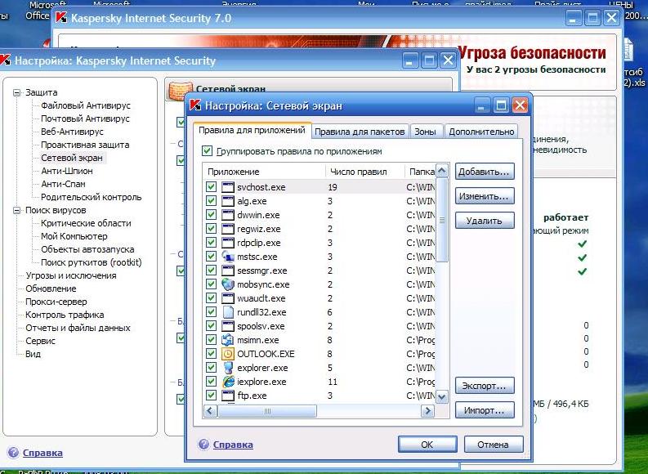Click Отмена button
Screen dimensions: 648x474
(493, 445)
